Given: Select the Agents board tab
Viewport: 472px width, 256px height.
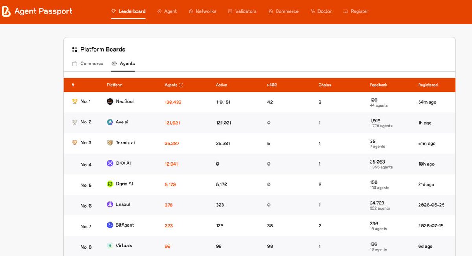Looking at the screenshot, I should tap(123, 63).
